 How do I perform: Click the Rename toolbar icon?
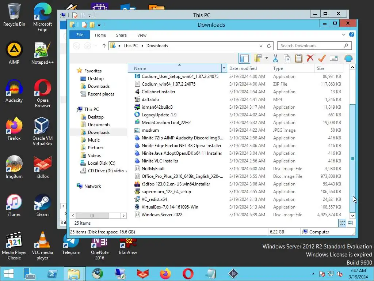coord(334,58)
